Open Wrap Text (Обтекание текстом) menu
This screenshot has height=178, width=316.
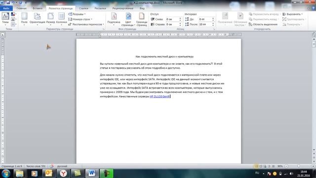[x=240, y=19]
